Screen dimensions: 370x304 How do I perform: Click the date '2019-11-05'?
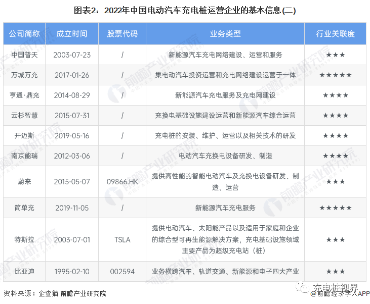coord(72,208)
